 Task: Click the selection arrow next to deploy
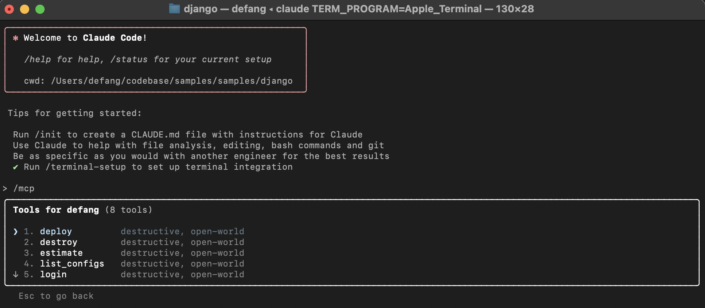click(15, 232)
